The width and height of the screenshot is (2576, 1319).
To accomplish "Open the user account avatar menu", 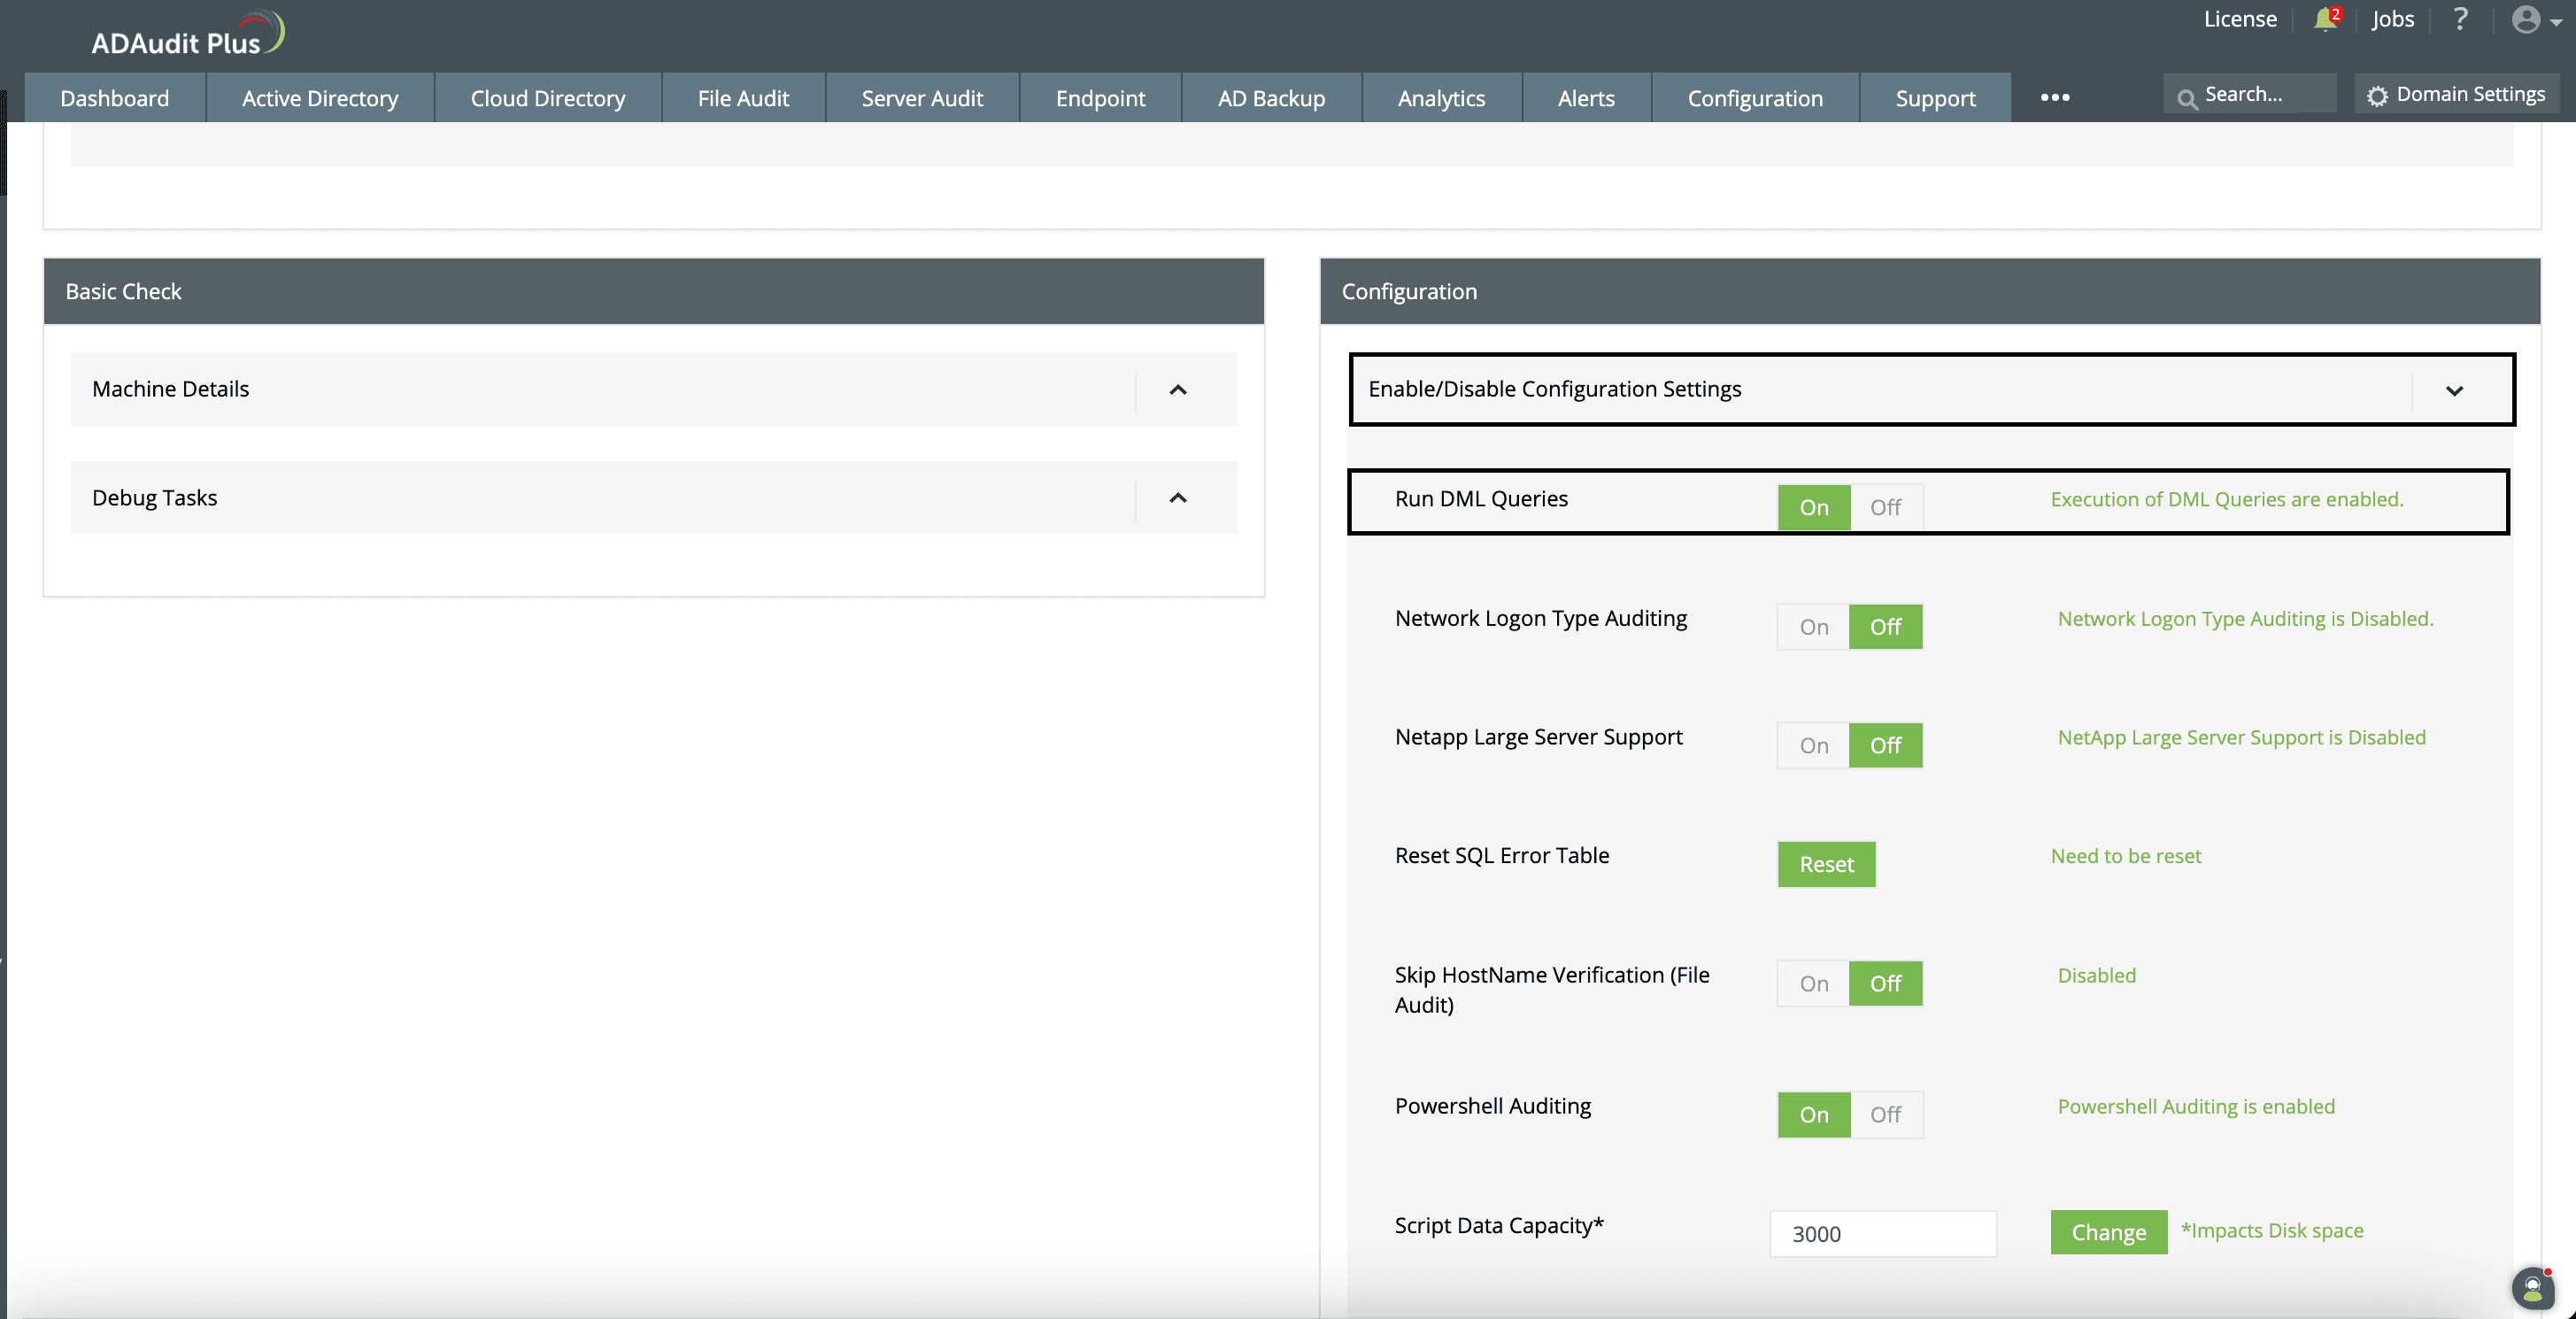I will tap(2526, 20).
